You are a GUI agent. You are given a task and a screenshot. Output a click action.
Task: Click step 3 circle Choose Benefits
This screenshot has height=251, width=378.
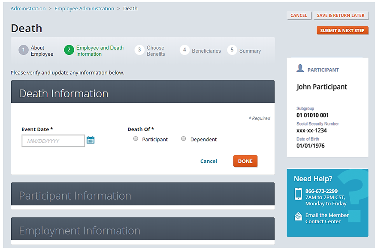tap(139, 50)
